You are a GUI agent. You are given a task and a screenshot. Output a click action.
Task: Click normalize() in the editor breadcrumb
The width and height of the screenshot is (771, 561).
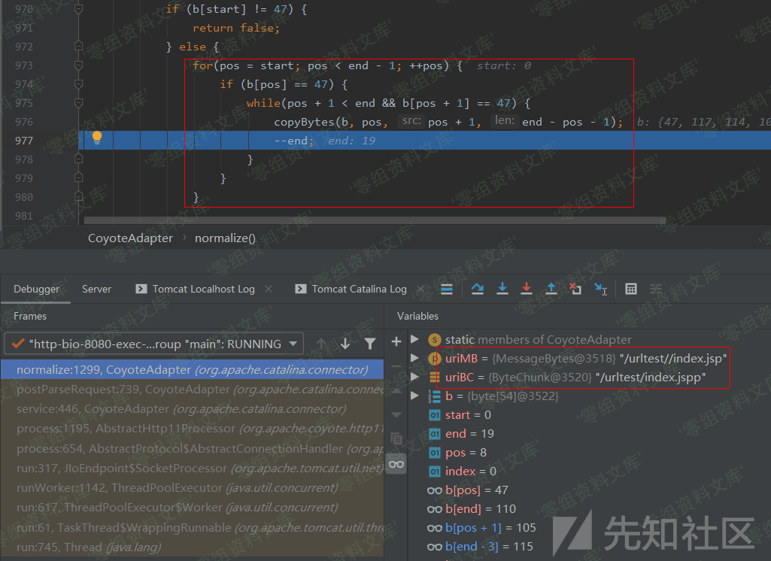coord(225,238)
